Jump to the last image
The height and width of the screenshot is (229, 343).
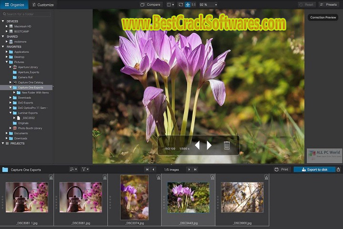(x=195, y=169)
